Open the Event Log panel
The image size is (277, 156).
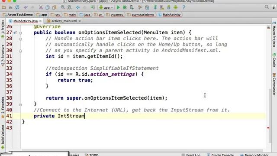point(191,155)
